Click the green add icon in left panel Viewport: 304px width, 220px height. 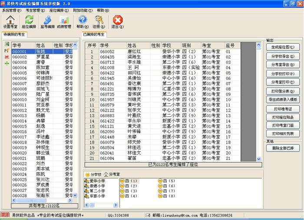click(x=7, y=63)
